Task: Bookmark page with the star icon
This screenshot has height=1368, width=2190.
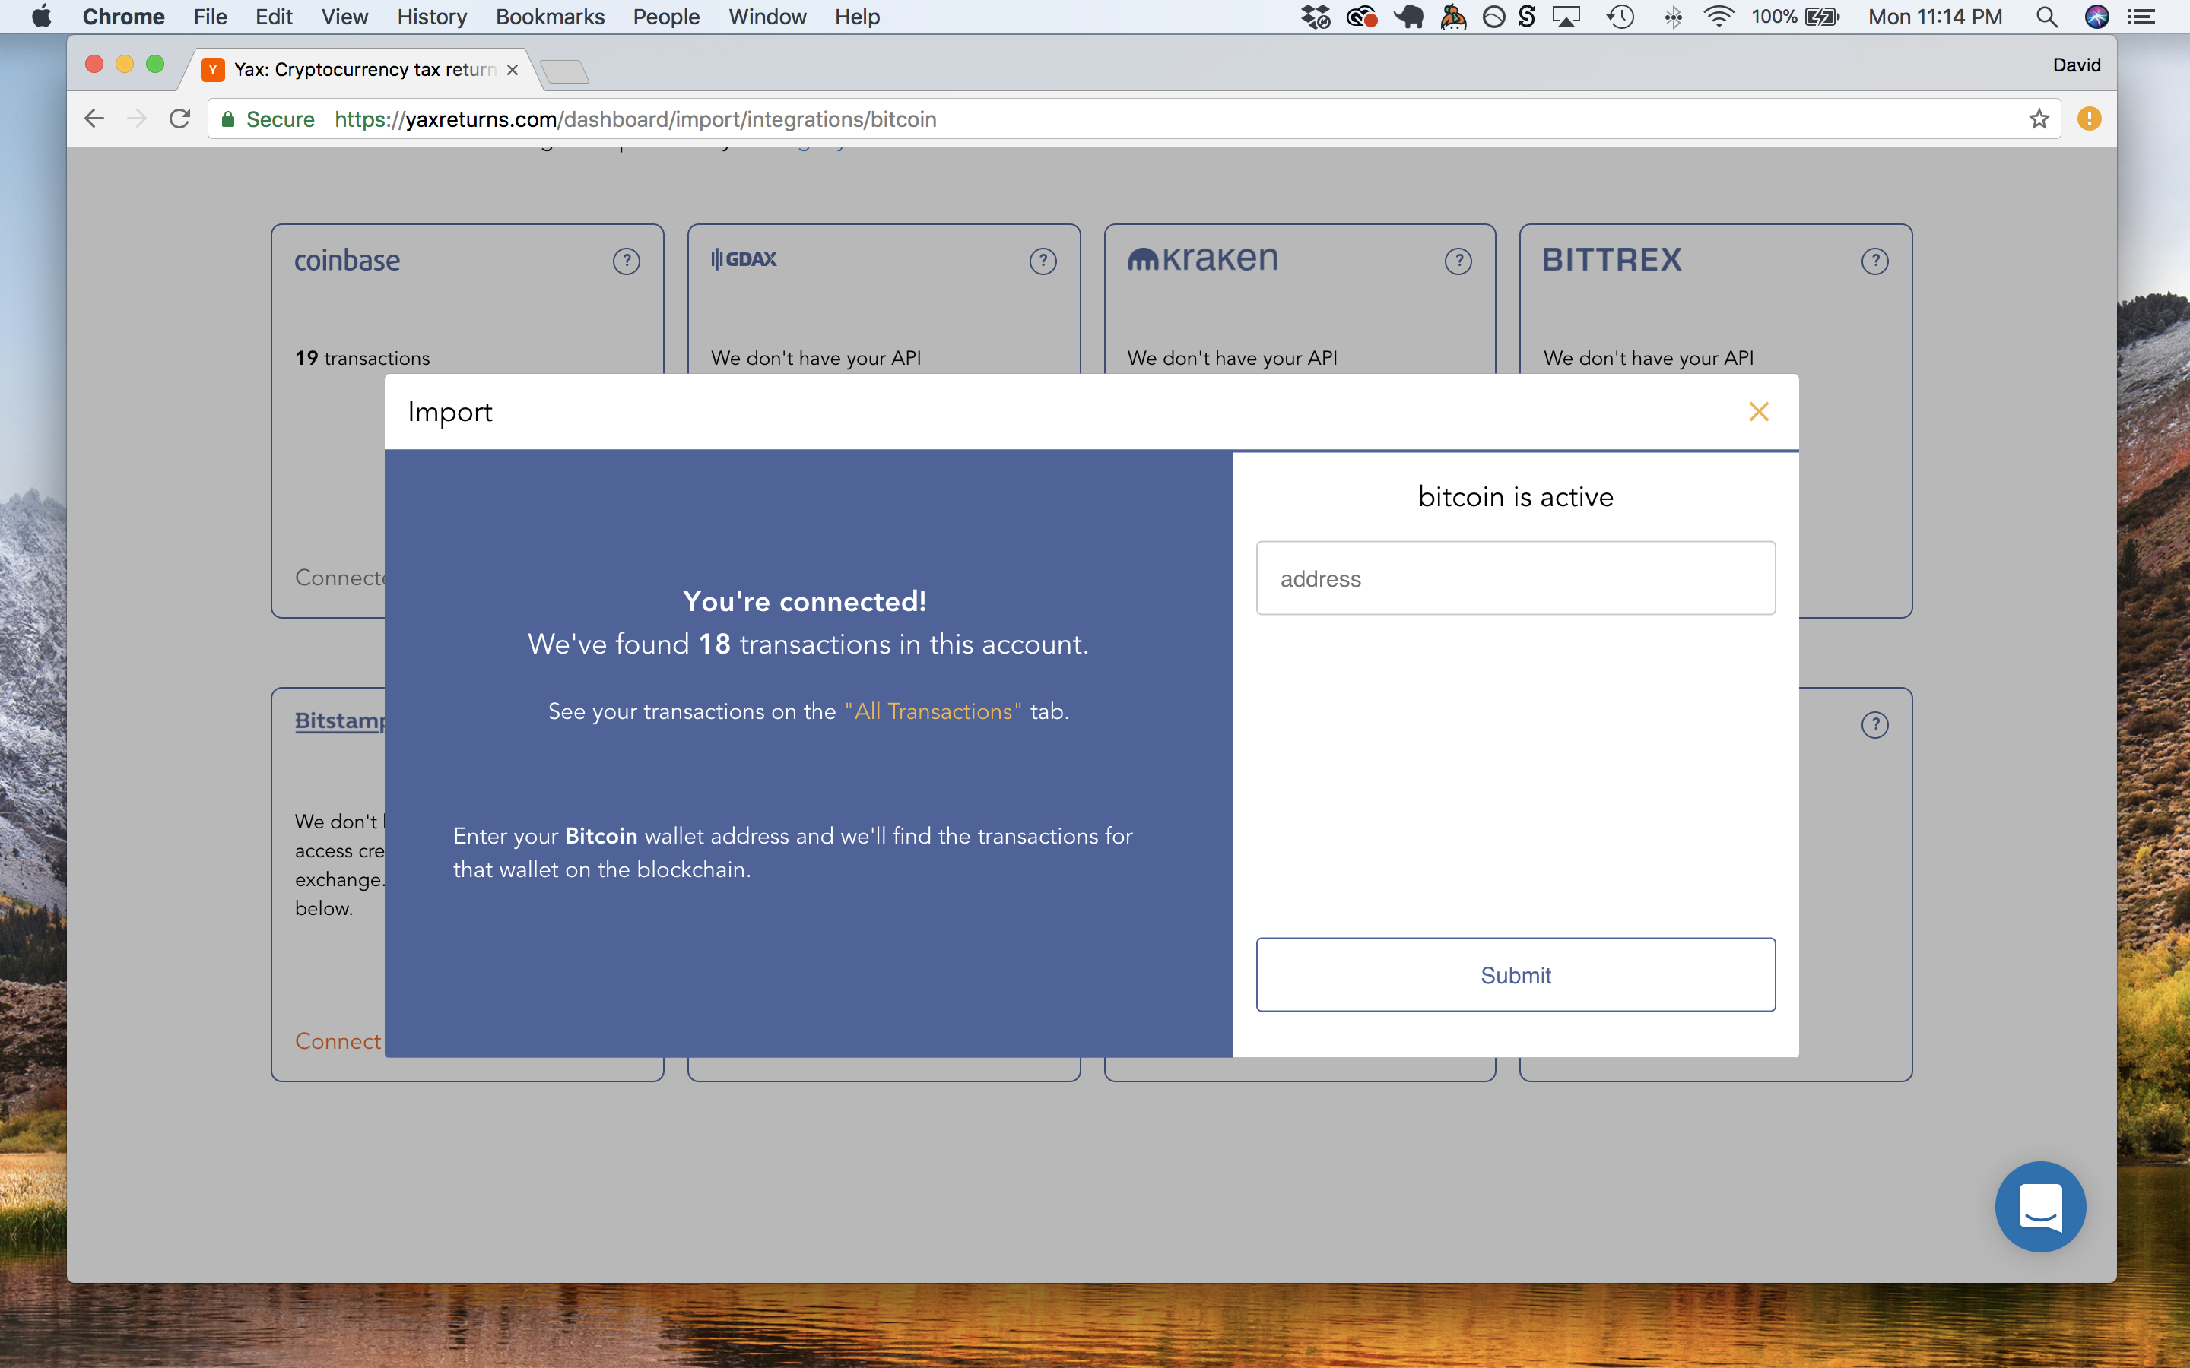Action: tap(2038, 119)
